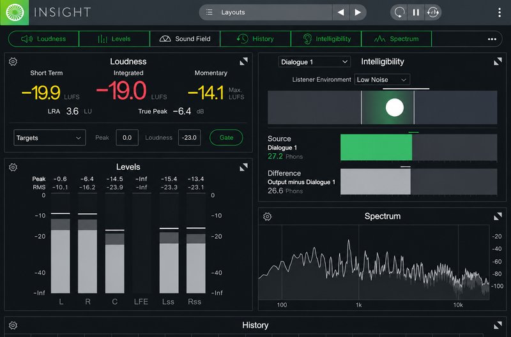The image size is (511, 337).
Task: Open Loudness panel settings gear
Action: (13, 61)
